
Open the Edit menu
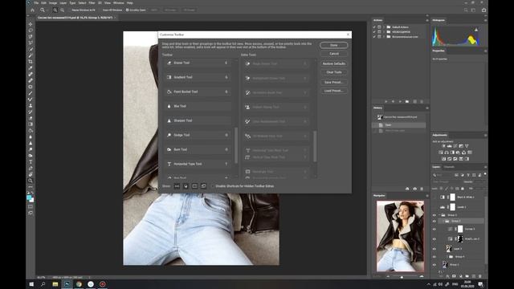click(43, 3)
